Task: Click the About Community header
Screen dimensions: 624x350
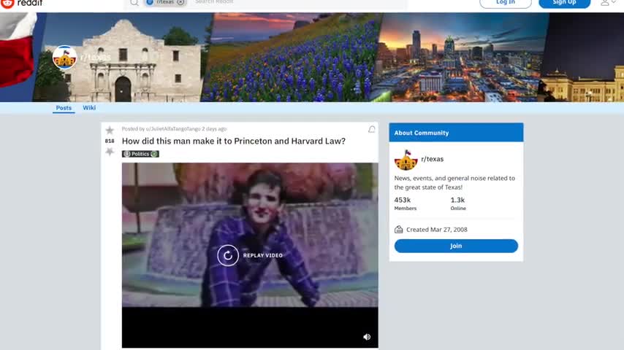Action: click(456, 133)
